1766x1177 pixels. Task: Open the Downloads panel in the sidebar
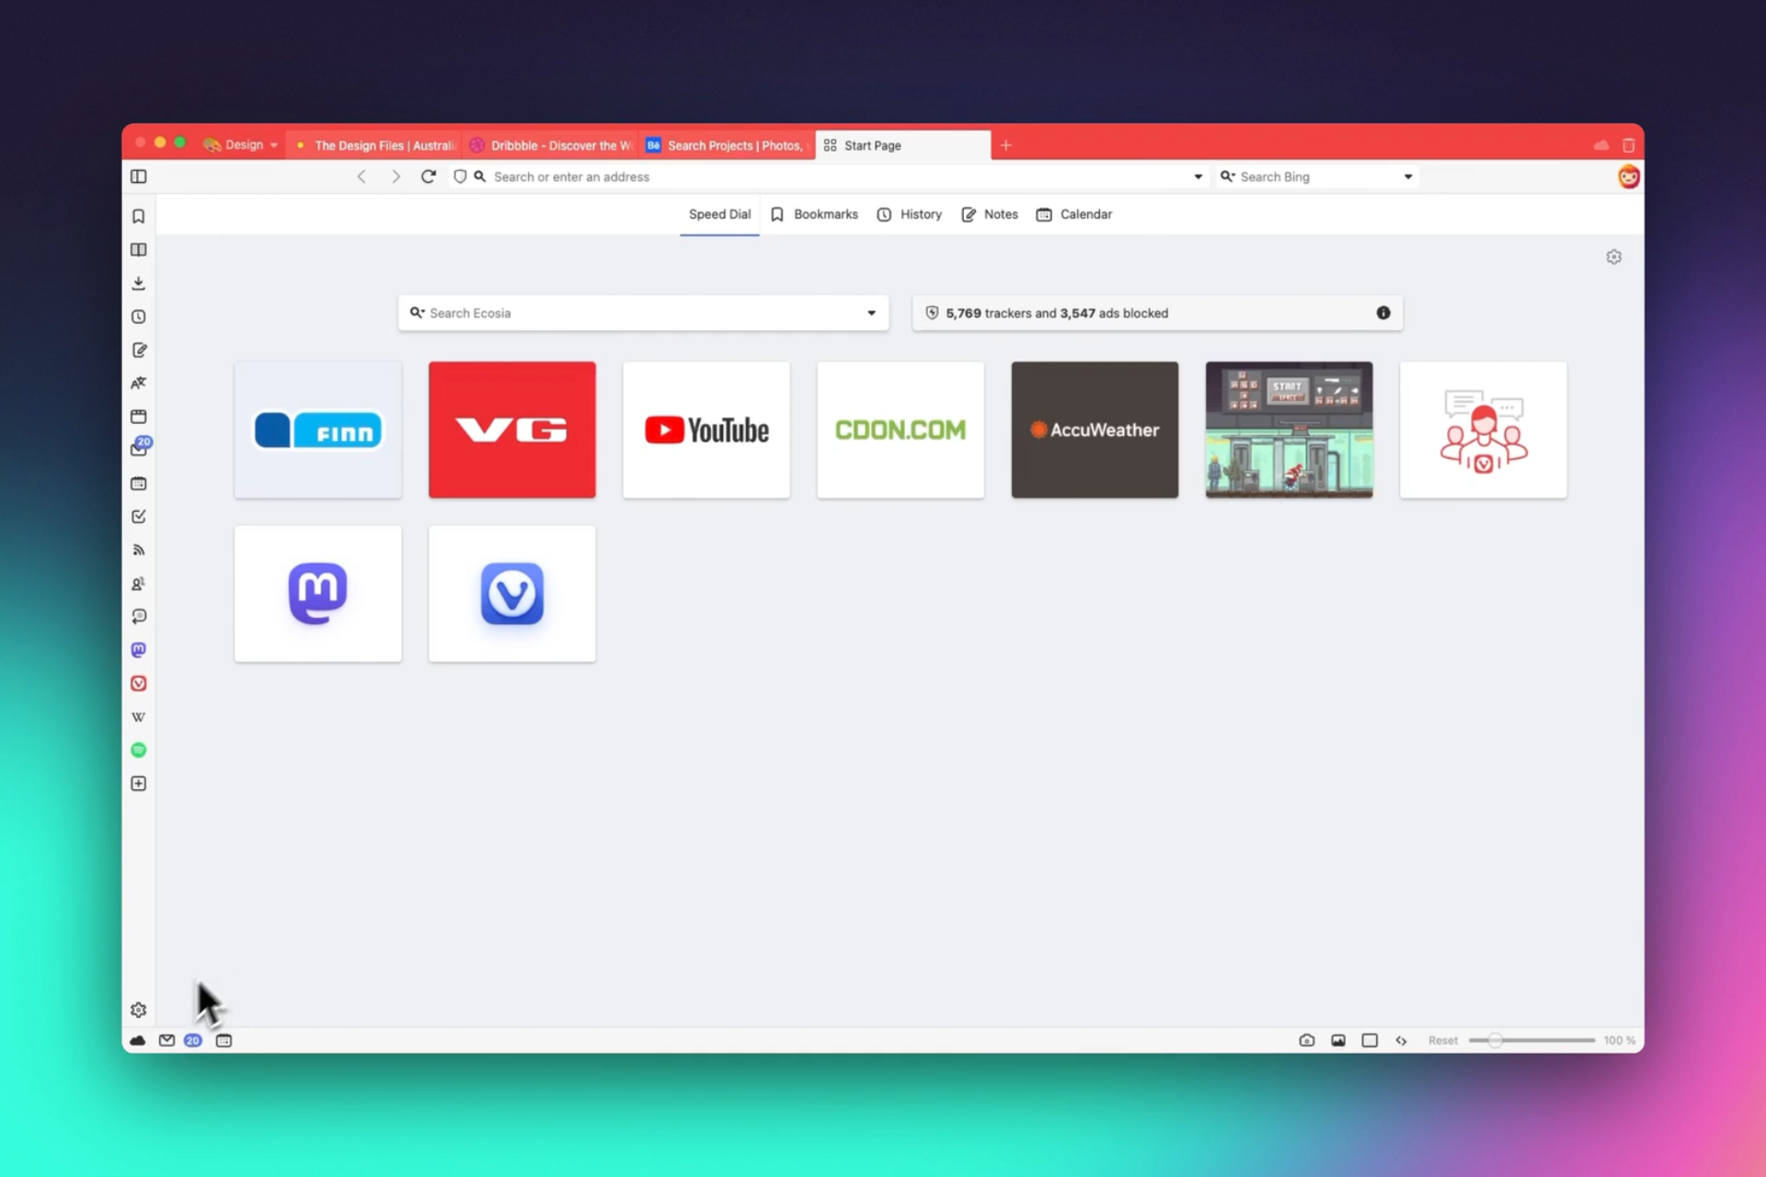[139, 283]
